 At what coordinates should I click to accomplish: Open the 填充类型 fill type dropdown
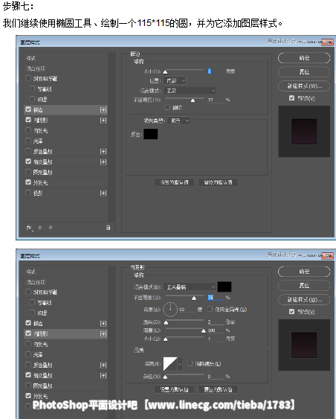tap(178, 121)
